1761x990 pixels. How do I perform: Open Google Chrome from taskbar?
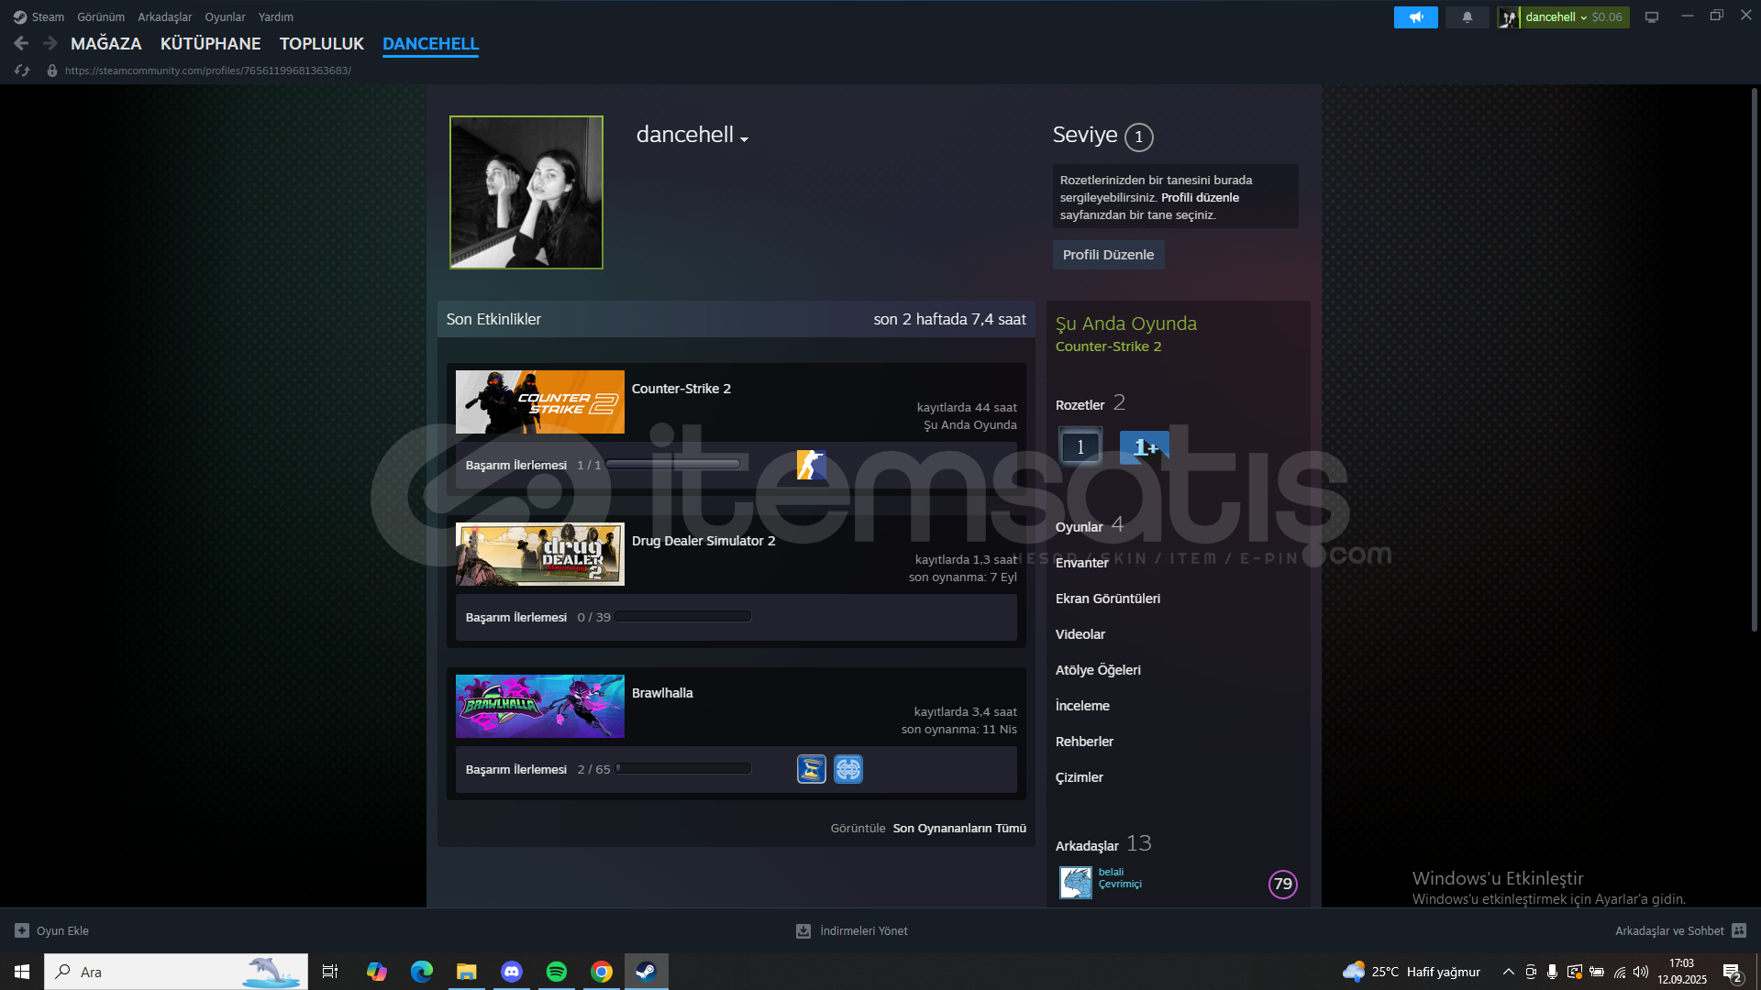[x=602, y=972]
